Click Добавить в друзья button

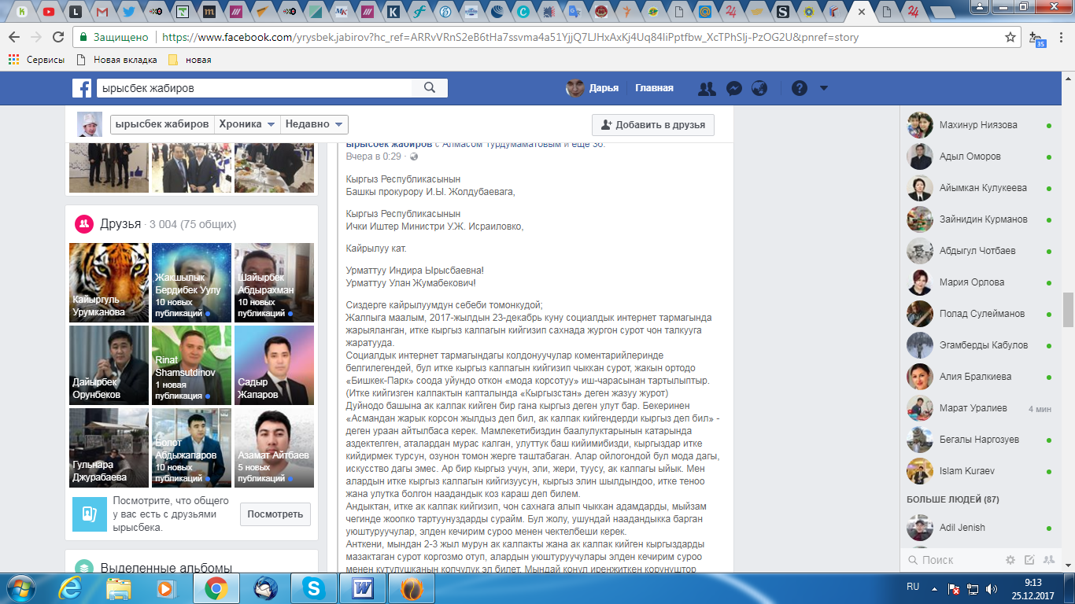(x=653, y=125)
